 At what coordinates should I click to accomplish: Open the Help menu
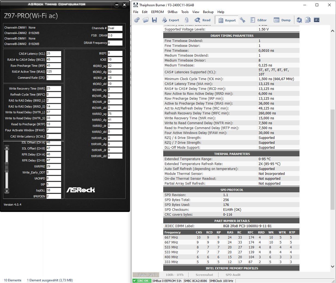click(x=221, y=12)
